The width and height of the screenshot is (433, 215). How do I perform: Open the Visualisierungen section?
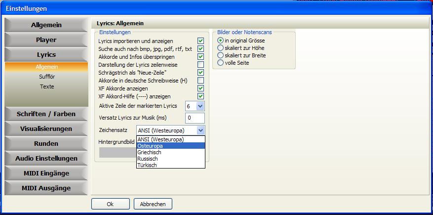[x=46, y=129]
